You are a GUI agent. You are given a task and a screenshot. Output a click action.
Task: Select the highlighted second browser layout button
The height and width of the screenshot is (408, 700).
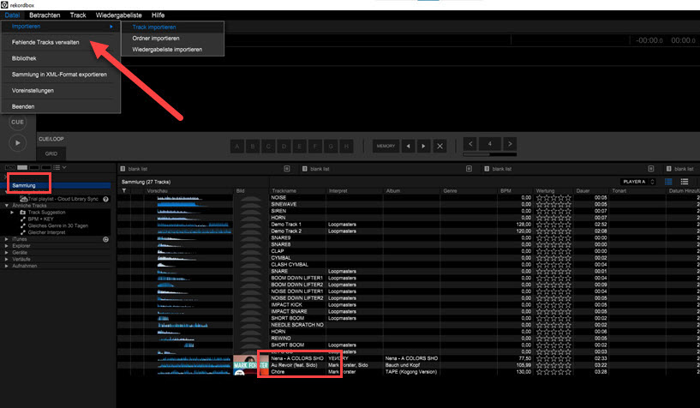pos(22,167)
